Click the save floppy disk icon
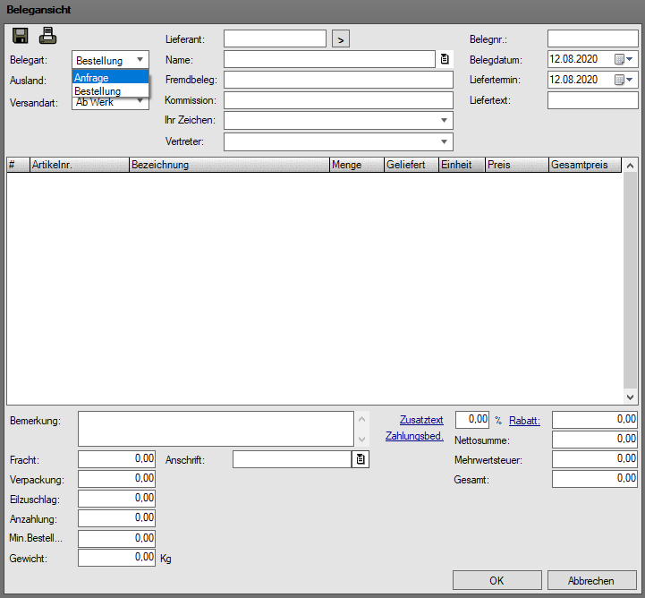This screenshot has width=645, height=598. click(21, 37)
